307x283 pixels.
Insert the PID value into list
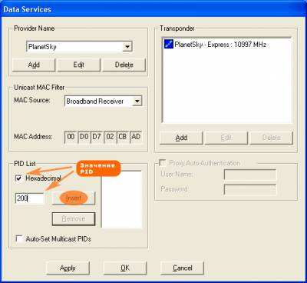[74, 198]
